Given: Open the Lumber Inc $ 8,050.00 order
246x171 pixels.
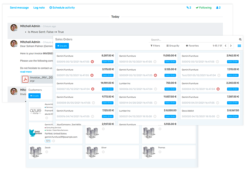Looking at the screenshot, I should (148, 113).
